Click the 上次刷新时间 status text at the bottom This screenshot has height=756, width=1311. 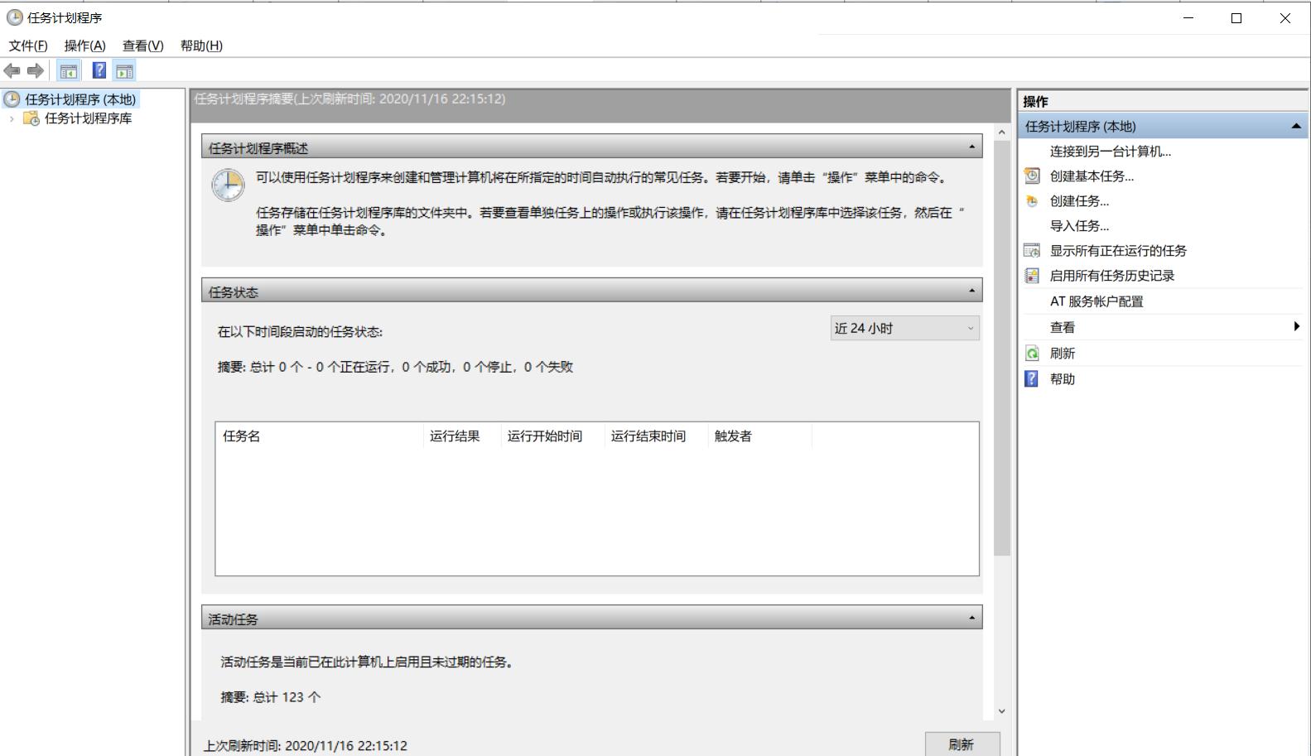tap(306, 745)
